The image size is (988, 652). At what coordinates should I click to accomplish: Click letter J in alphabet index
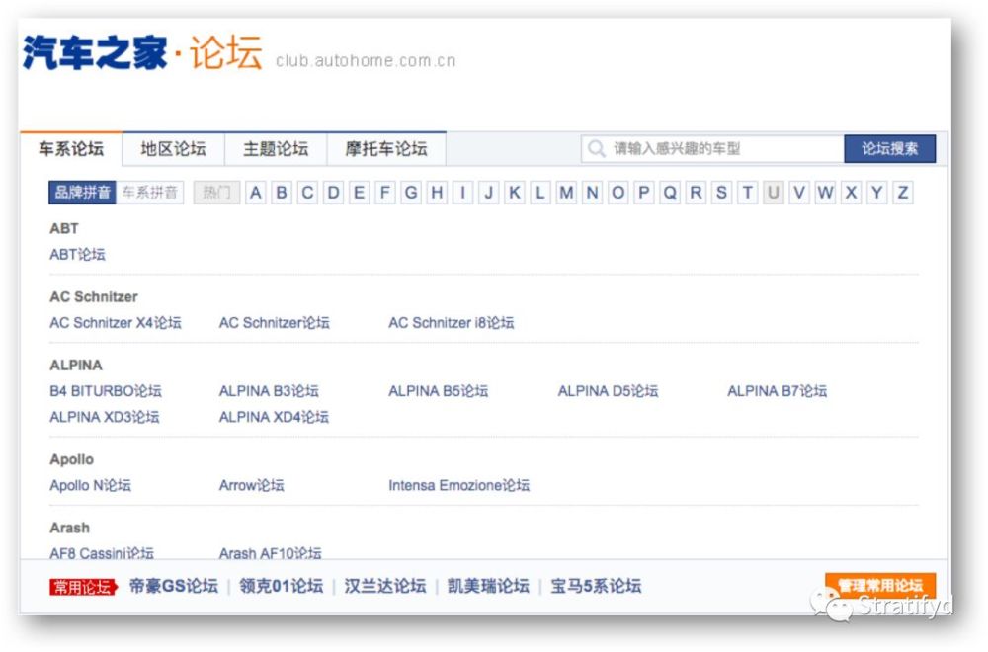tap(488, 192)
